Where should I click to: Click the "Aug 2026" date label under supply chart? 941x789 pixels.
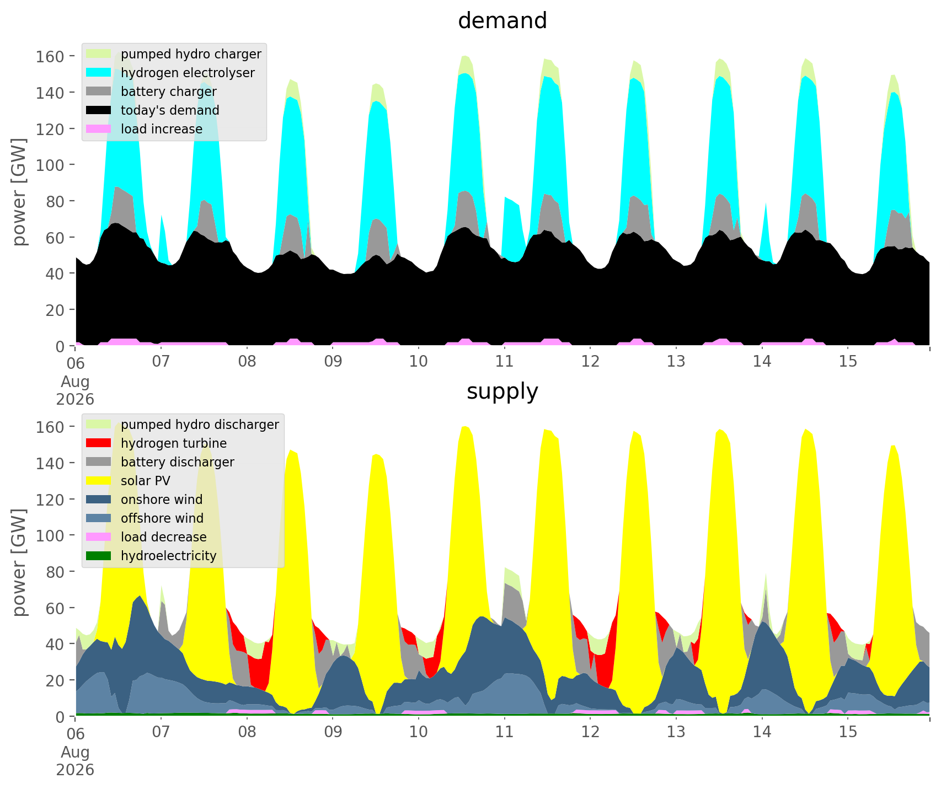pos(75,761)
